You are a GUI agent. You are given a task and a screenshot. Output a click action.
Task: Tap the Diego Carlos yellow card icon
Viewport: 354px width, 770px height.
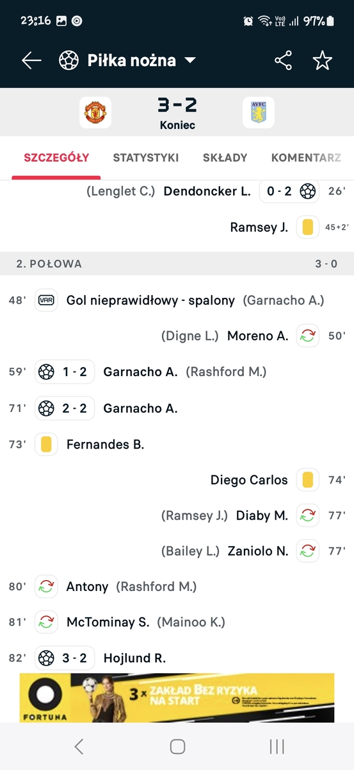pyautogui.click(x=307, y=479)
